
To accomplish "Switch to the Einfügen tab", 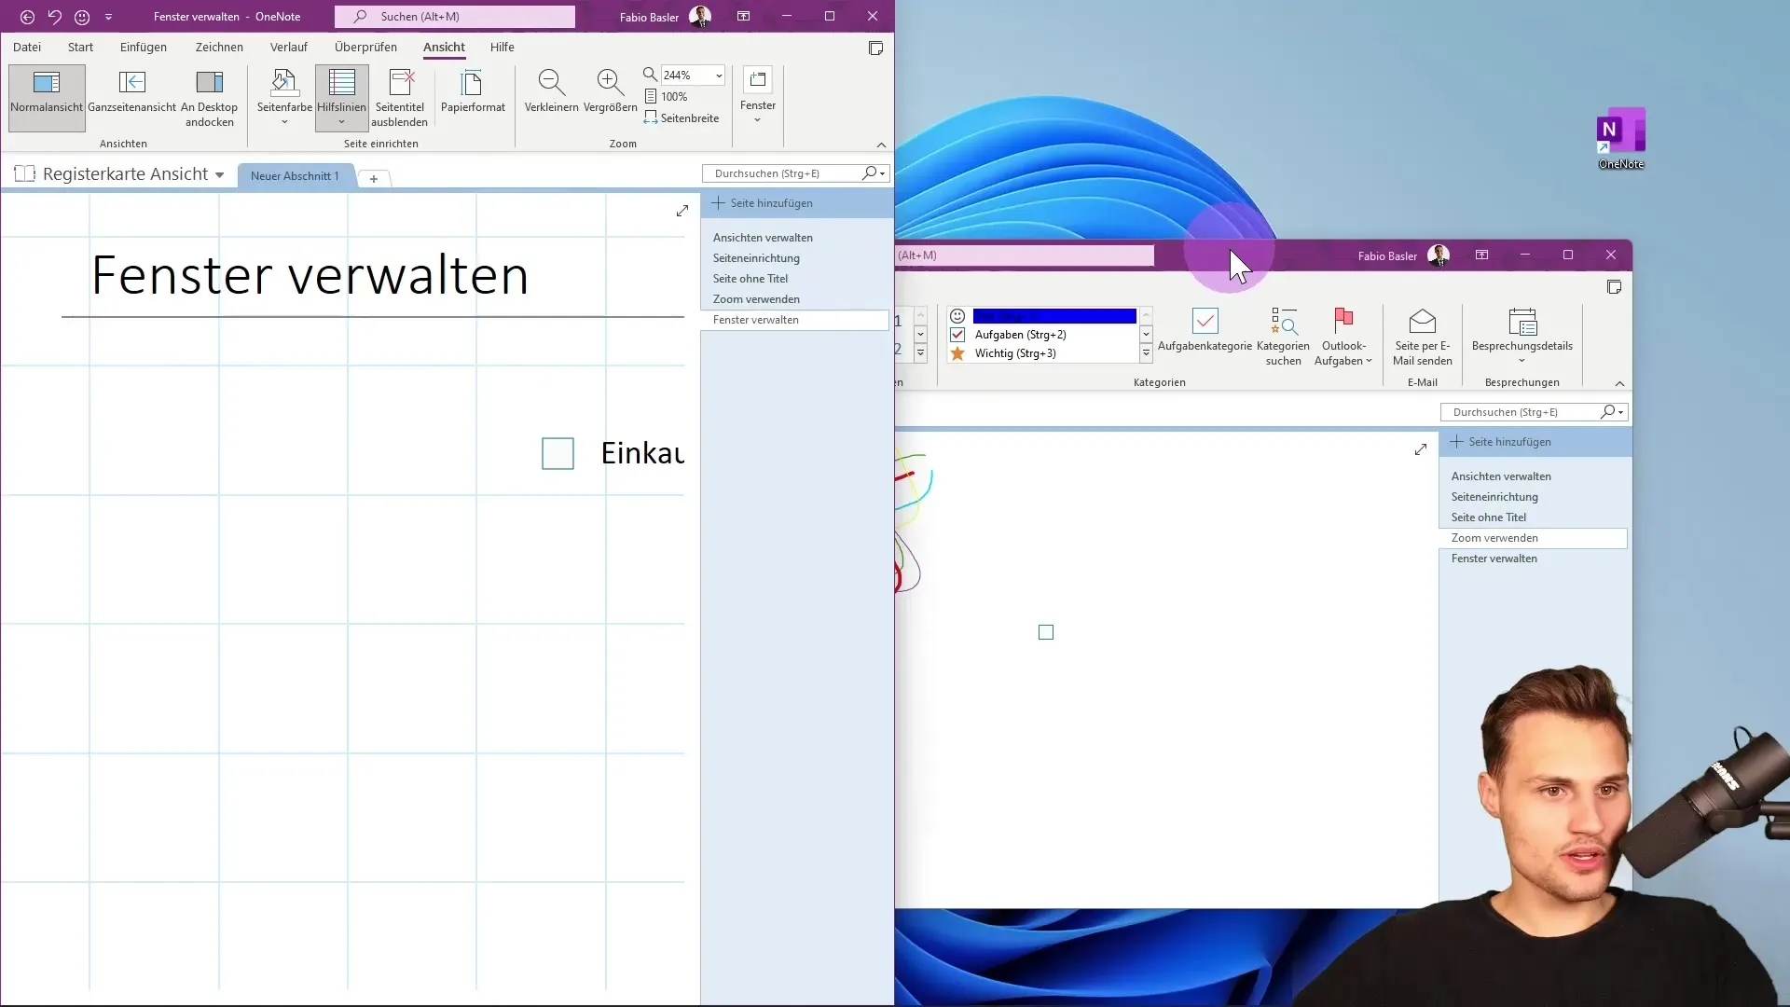I will [x=144, y=47].
